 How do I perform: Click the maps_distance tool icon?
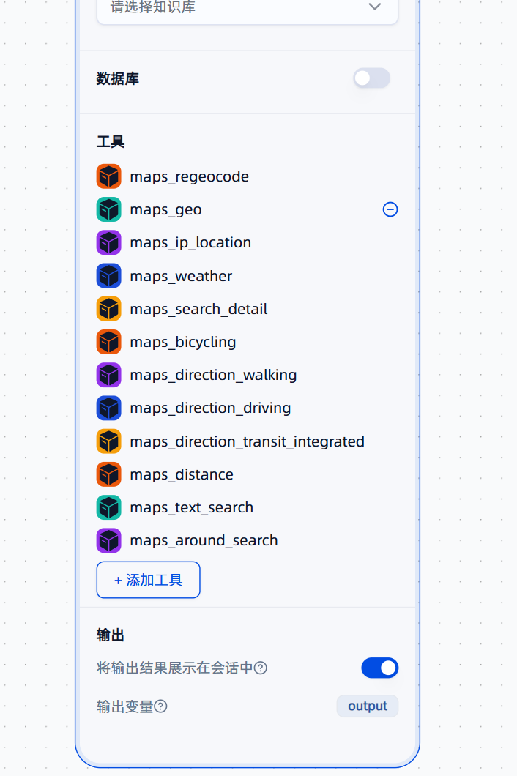[109, 474]
